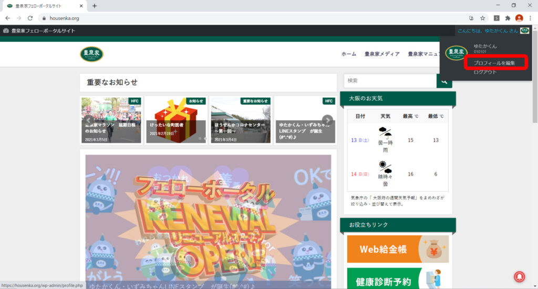This screenshot has height=289, width=538.
Task: Click the 豊泉家 logo in the site header
Action: [91, 54]
